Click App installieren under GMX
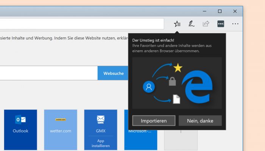 [101, 143]
